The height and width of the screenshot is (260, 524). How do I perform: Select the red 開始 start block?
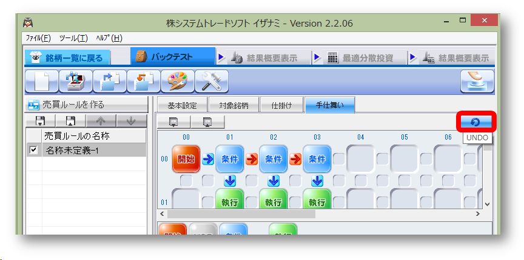pyautogui.click(x=186, y=159)
